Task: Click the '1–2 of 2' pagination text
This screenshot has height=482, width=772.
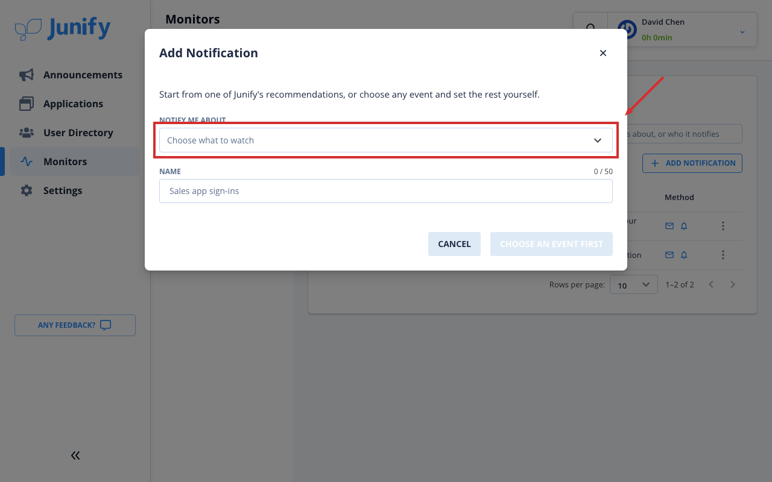Action: click(680, 284)
